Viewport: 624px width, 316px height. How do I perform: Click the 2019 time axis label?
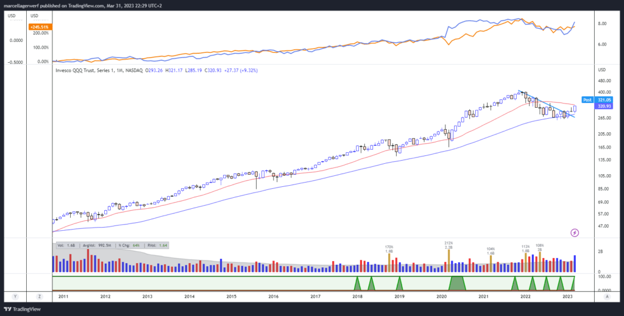pyautogui.click(x=400, y=297)
